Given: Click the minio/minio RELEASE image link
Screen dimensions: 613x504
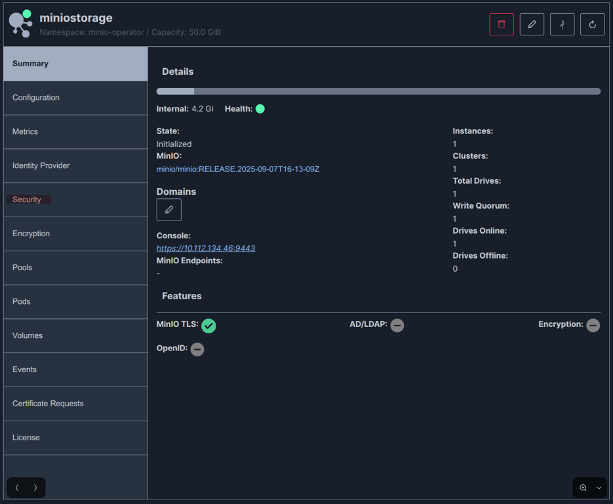Looking at the screenshot, I should pyautogui.click(x=238, y=169).
